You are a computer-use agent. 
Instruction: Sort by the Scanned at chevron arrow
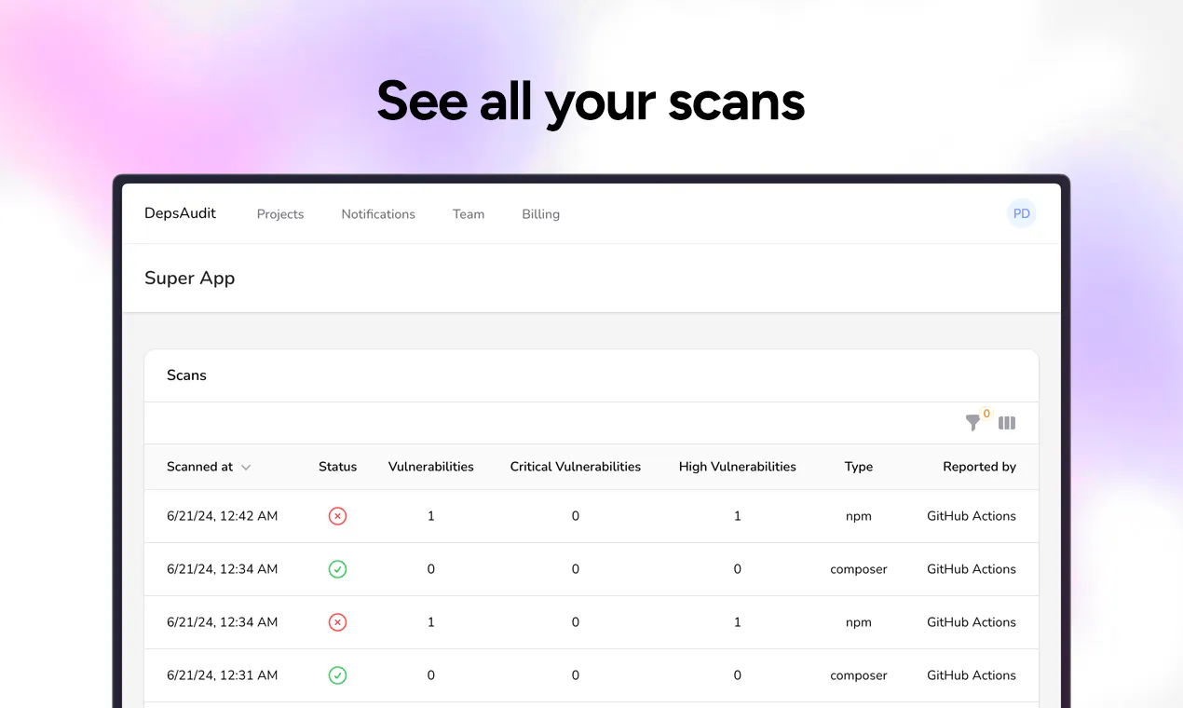tap(246, 468)
